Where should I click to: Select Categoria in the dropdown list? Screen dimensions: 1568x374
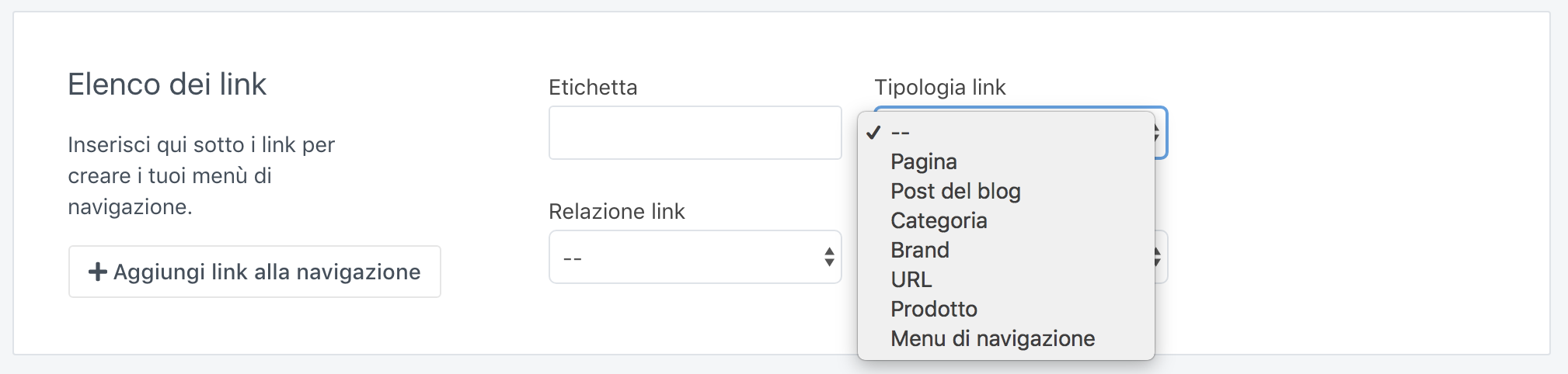point(939,220)
